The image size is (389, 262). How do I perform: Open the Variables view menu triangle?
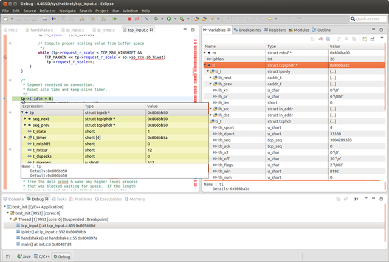pos(382,38)
